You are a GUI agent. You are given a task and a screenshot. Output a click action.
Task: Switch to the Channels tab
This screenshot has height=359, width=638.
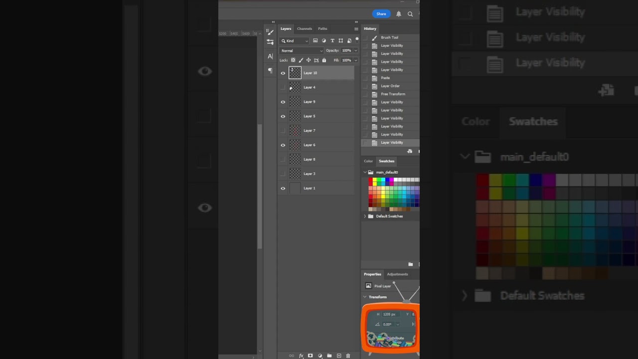[305, 29]
